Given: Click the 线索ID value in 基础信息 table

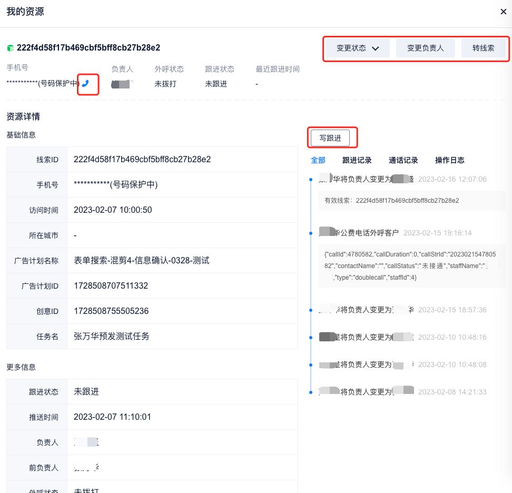Looking at the screenshot, I should coord(142,160).
